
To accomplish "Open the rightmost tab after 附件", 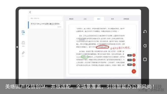I will coord(126,19).
